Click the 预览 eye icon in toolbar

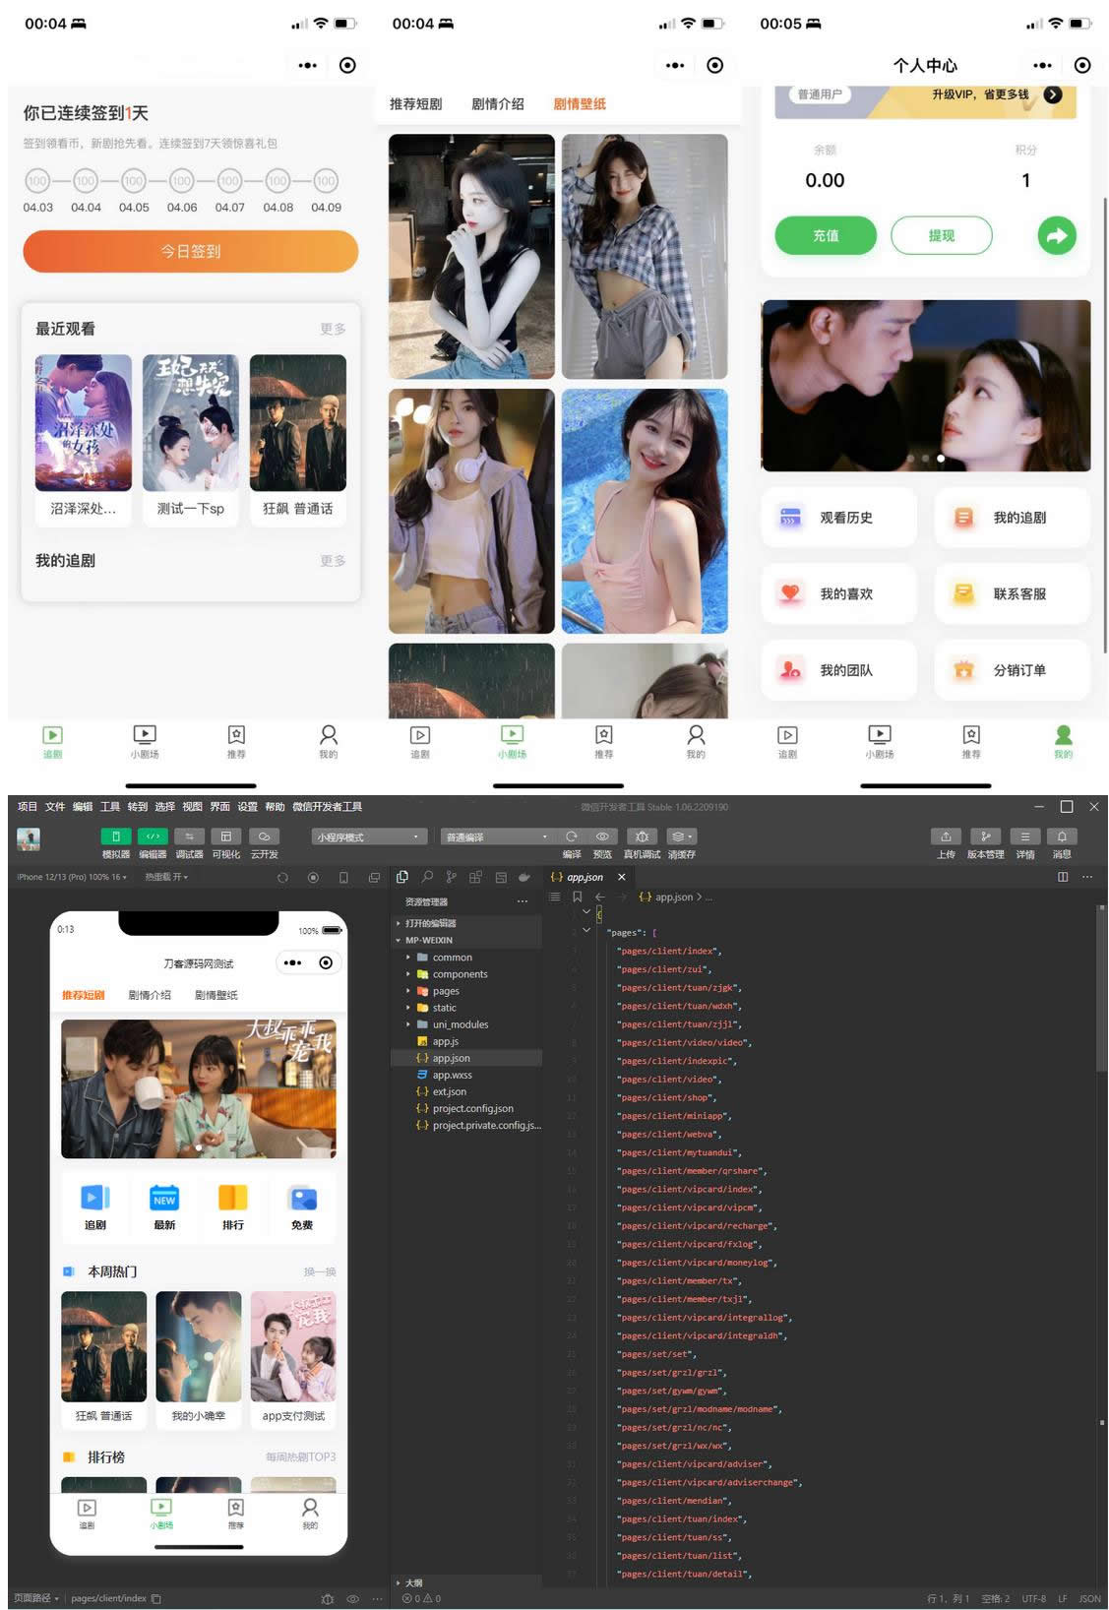tap(602, 836)
